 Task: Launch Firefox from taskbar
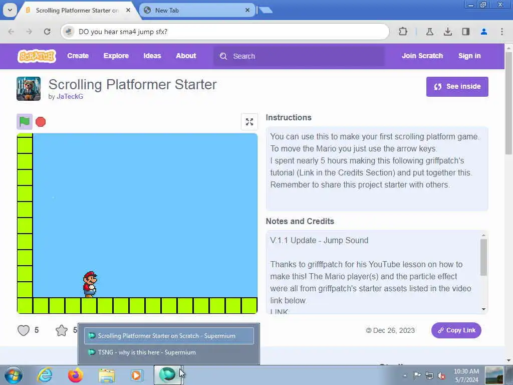tap(76, 375)
